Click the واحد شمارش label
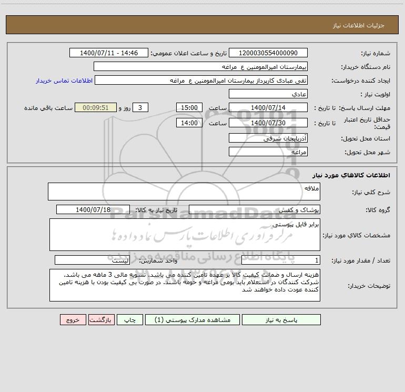 tap(158, 261)
